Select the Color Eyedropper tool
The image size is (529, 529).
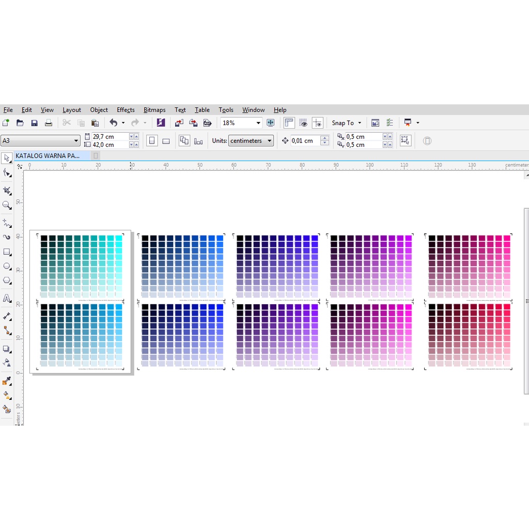7,381
